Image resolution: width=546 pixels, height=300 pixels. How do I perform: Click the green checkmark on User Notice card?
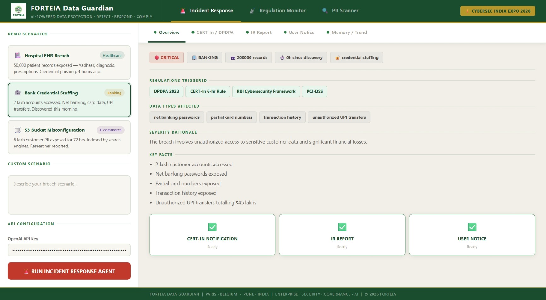point(472,227)
